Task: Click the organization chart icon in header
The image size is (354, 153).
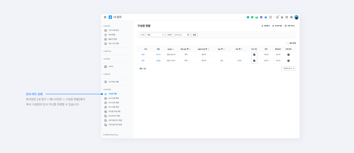Action: (282, 17)
